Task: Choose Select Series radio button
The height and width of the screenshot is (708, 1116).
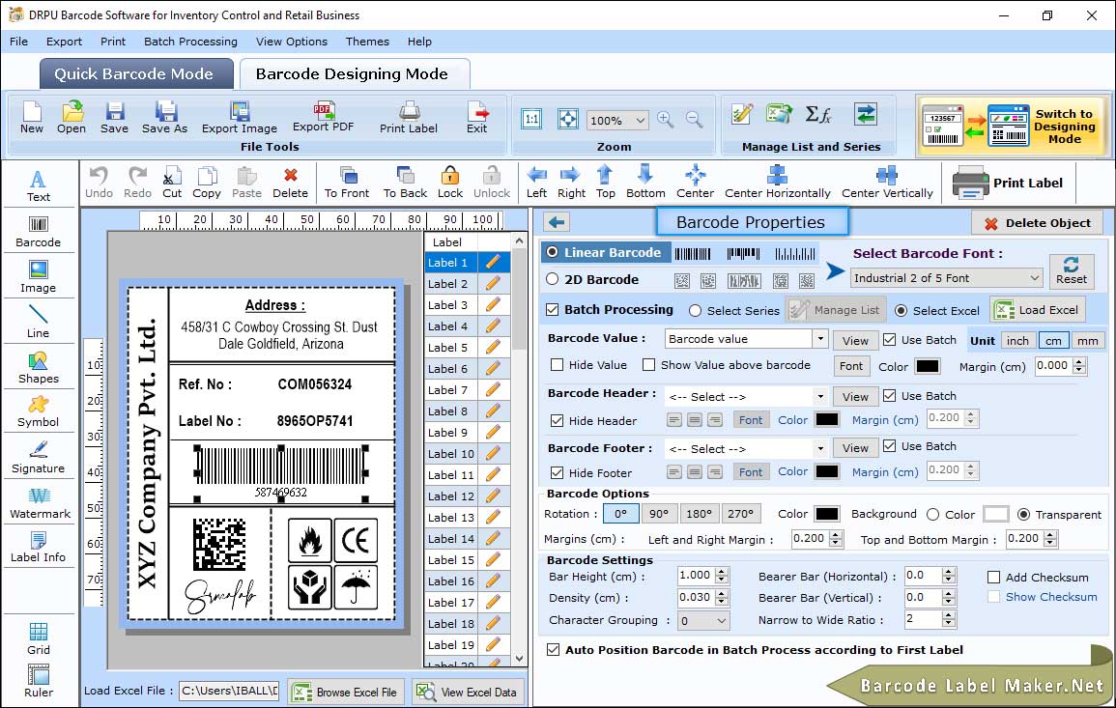Action: click(x=696, y=310)
